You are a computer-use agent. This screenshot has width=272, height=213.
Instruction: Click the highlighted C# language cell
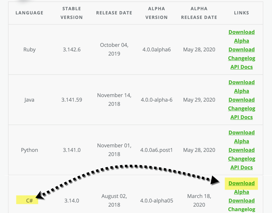29,201
